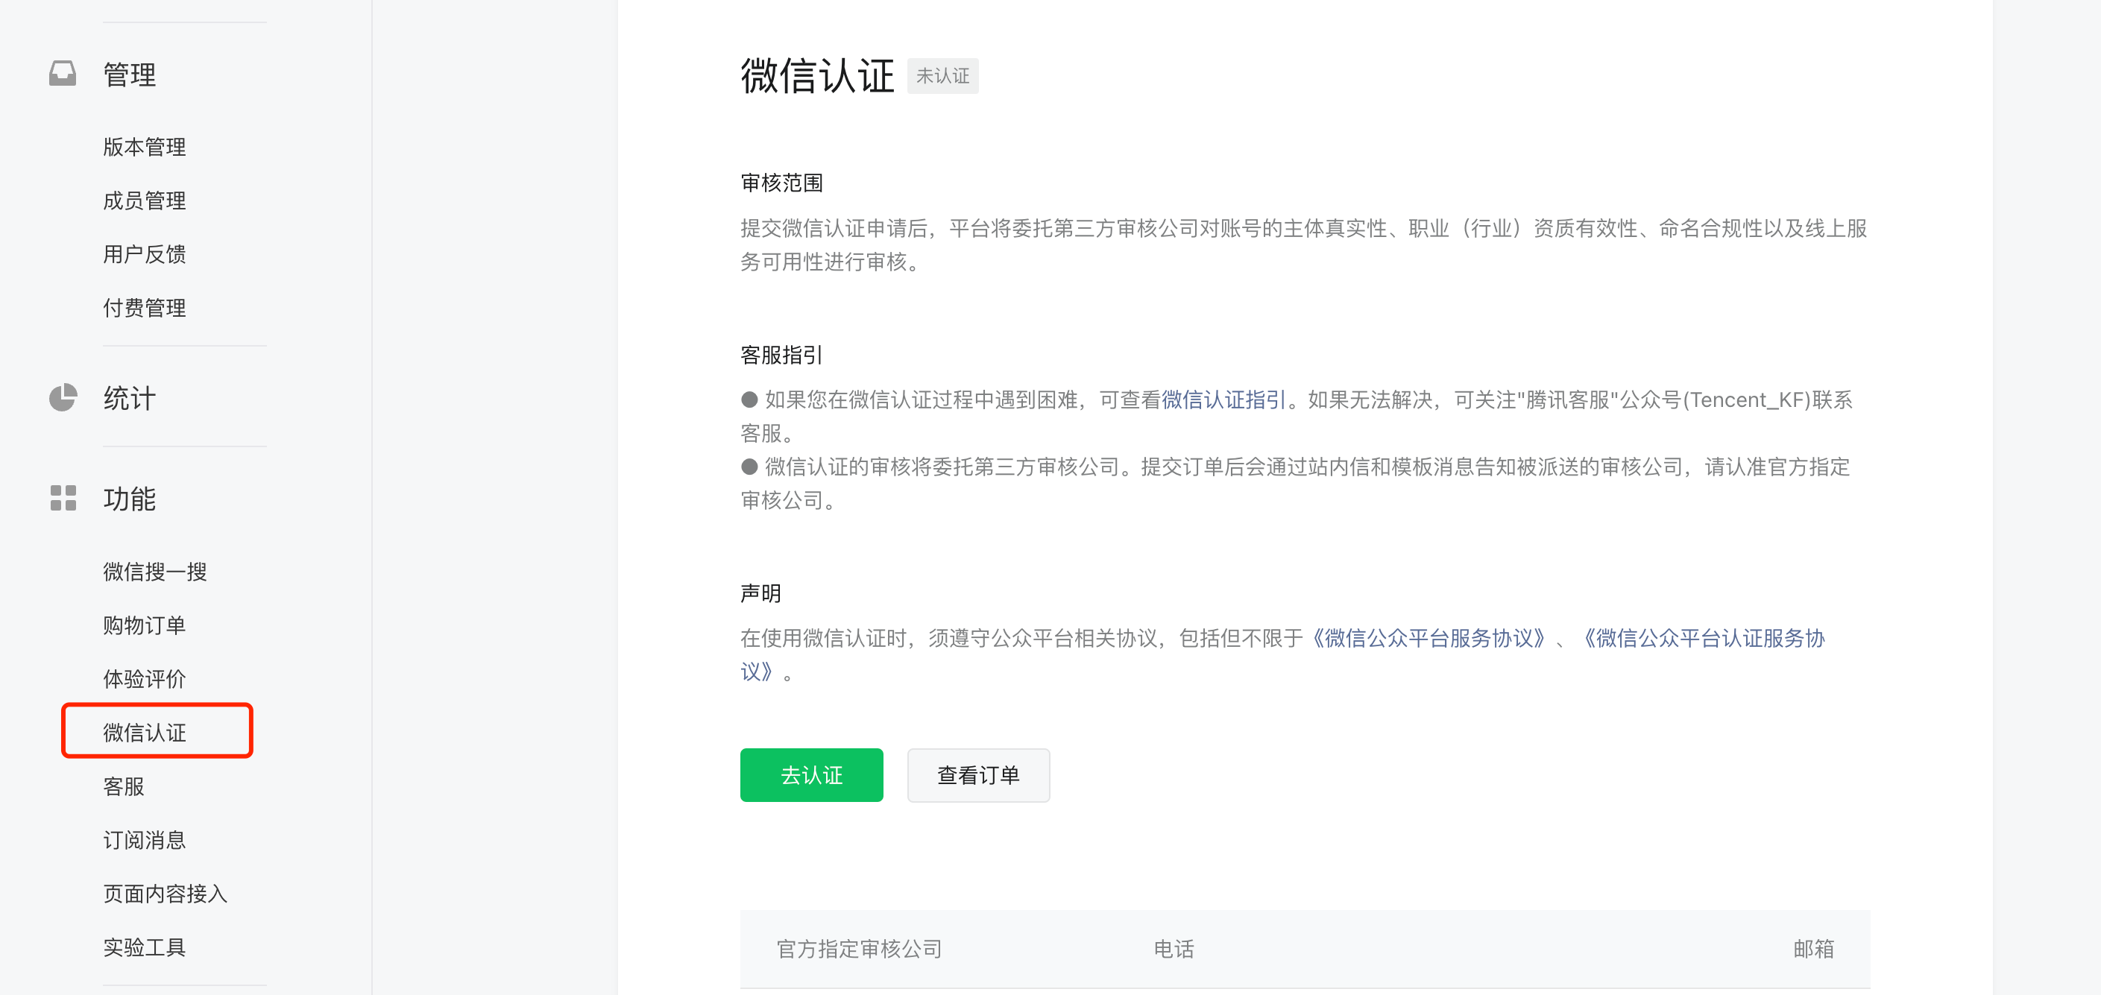Expand the 统计 section heading
Image resolution: width=2101 pixels, height=995 pixels.
pos(129,398)
